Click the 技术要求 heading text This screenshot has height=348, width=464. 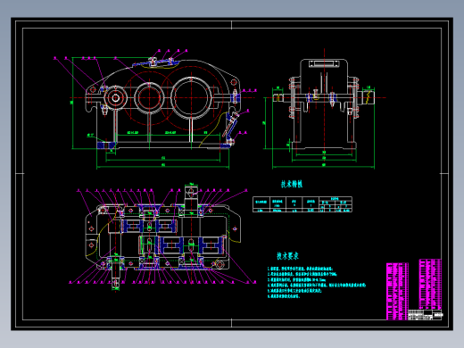coord(287,256)
